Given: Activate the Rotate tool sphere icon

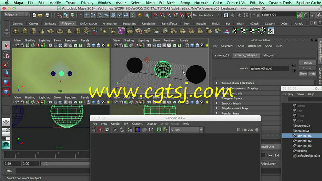Looking at the screenshot, I should [x=6, y=83].
